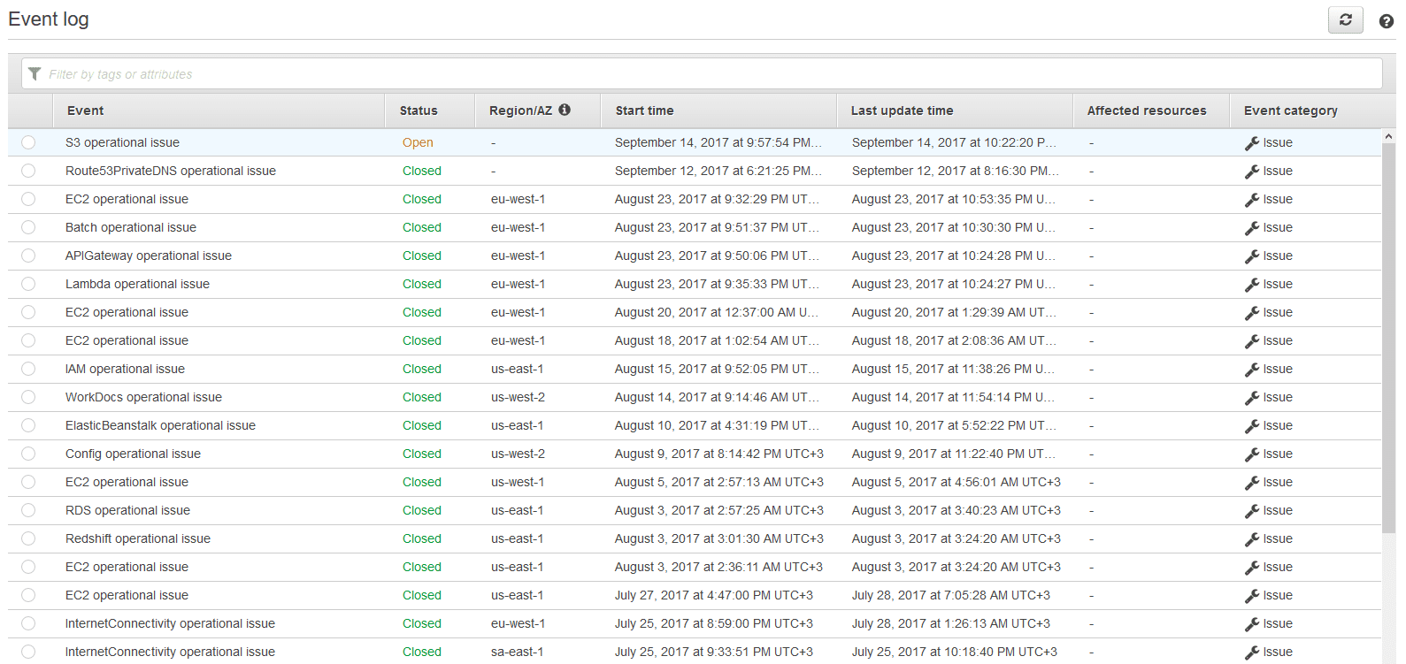This screenshot has height=664, width=1406.
Task: Open the help question mark icon
Action: point(1387,21)
